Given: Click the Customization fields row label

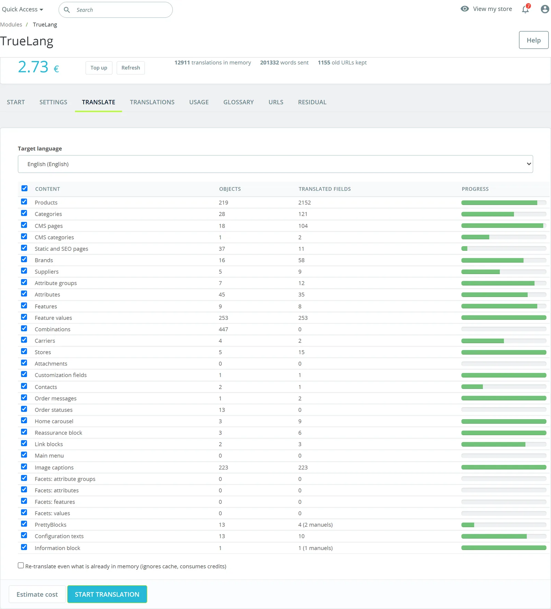Looking at the screenshot, I should pyautogui.click(x=61, y=375).
